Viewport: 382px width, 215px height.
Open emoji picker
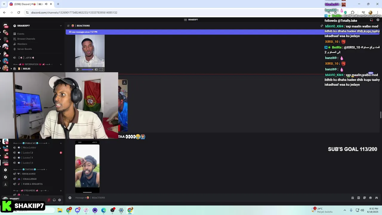point(370,198)
